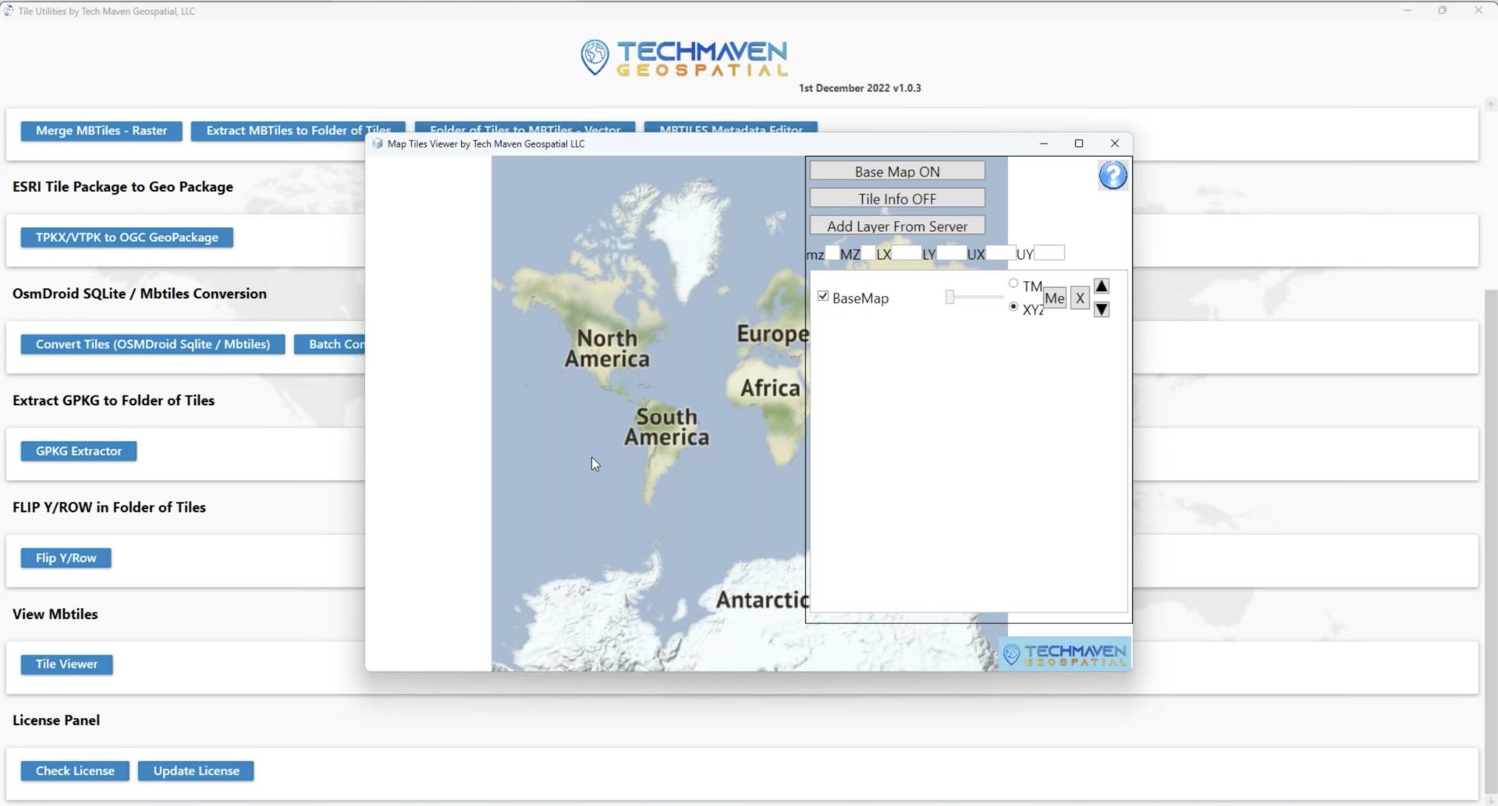The height and width of the screenshot is (806, 1498).
Task: Click Add Layer From Server
Action: point(896,226)
